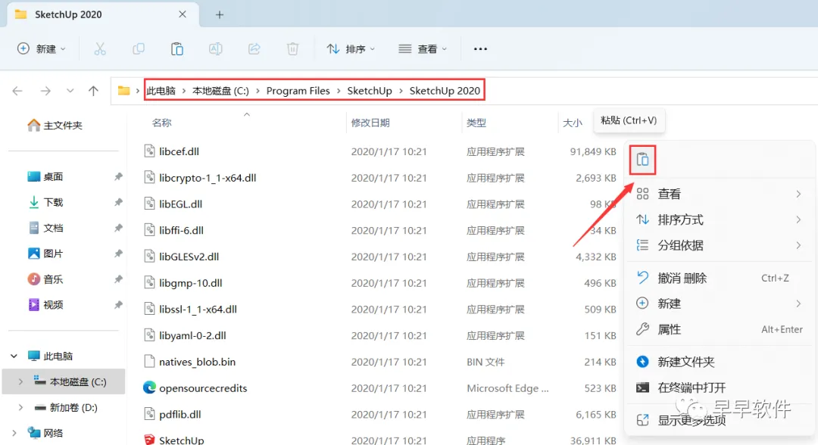This screenshot has width=818, height=445.
Task: Expand 新加卷 (D:) tree node
Action: 20,407
